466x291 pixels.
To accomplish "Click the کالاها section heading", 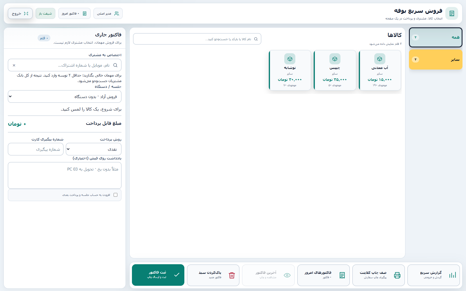I will 394,35.
